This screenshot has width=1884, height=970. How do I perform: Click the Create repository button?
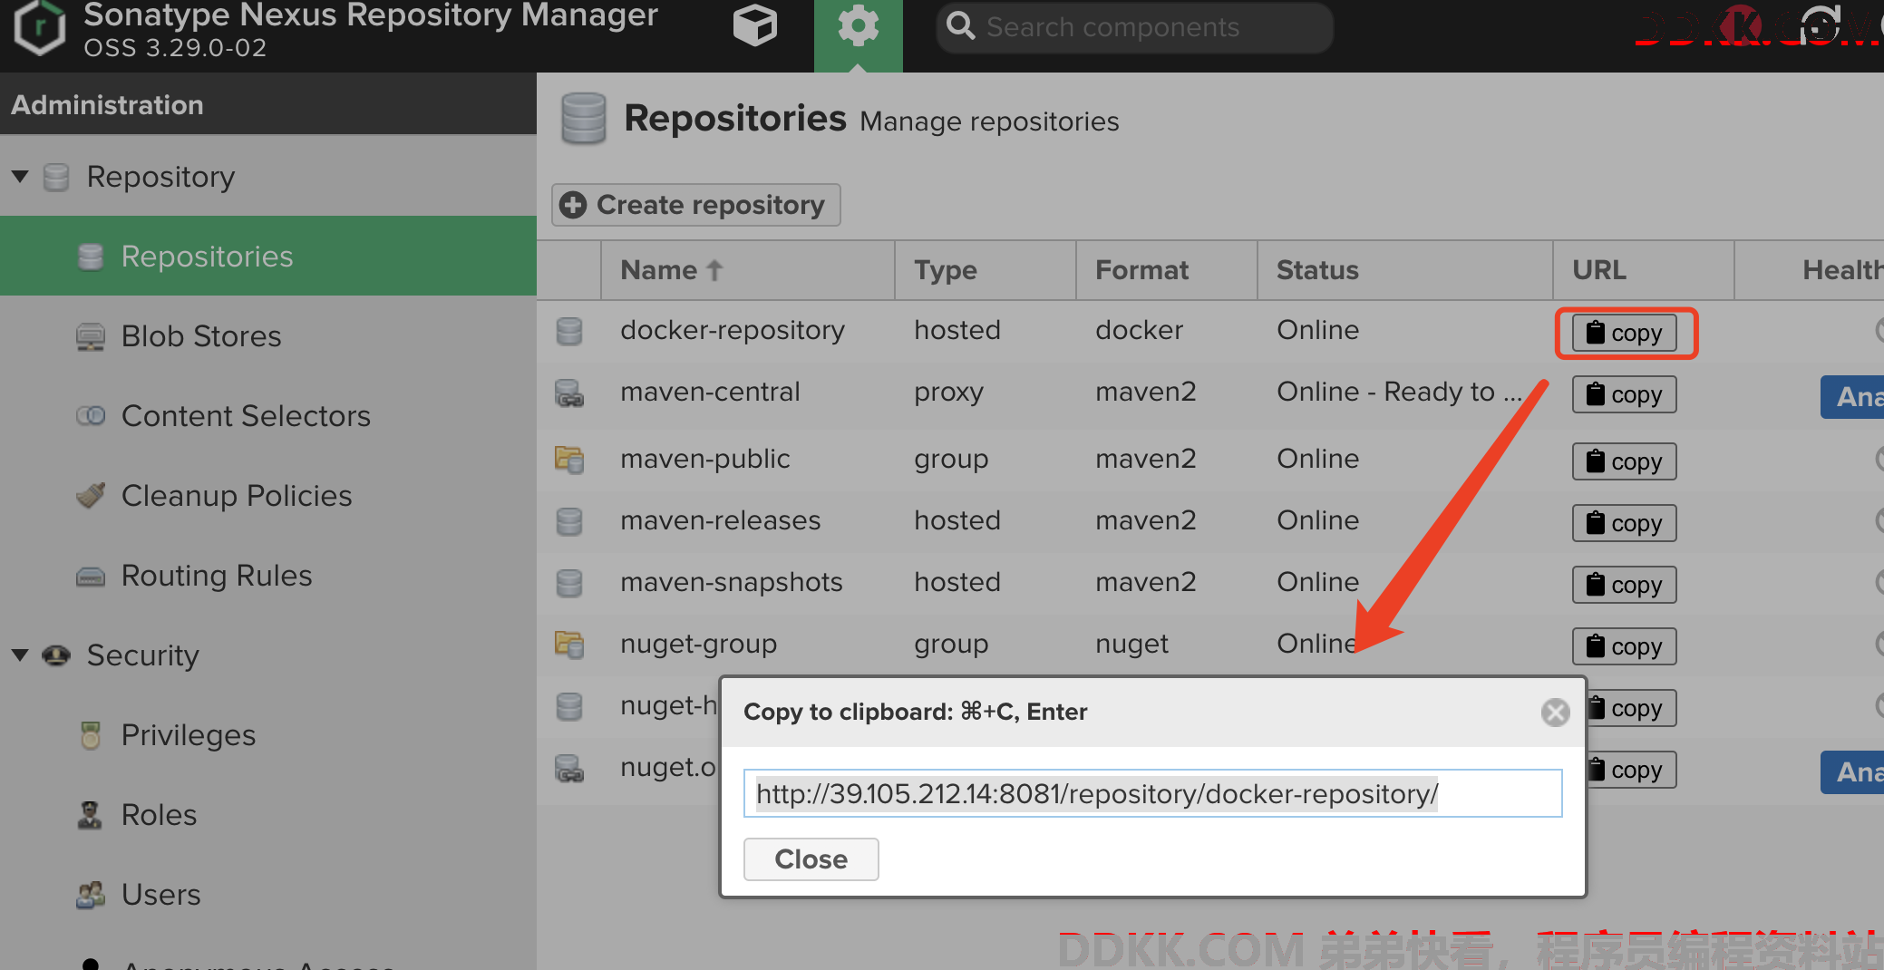pyautogui.click(x=695, y=205)
